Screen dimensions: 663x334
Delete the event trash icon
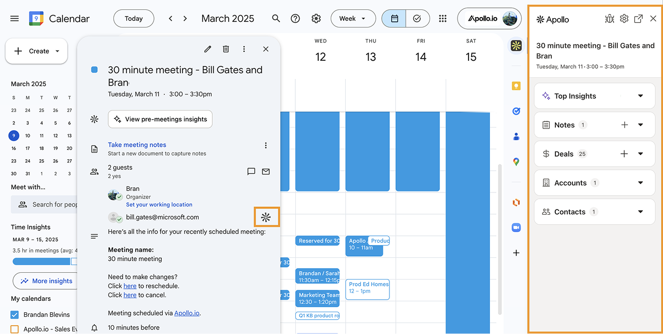click(x=226, y=49)
